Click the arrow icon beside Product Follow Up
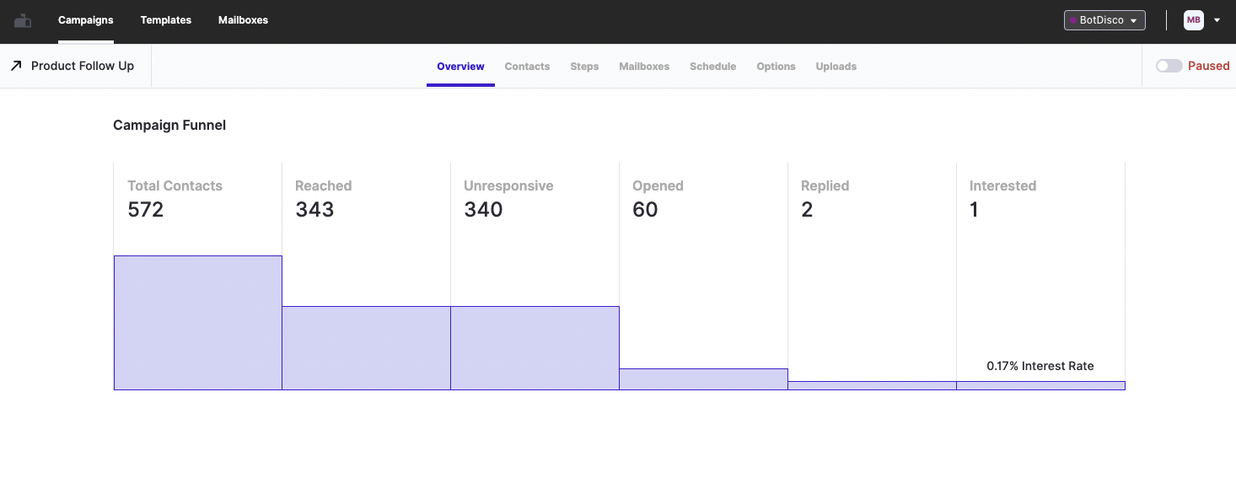1236x494 pixels. 16,66
